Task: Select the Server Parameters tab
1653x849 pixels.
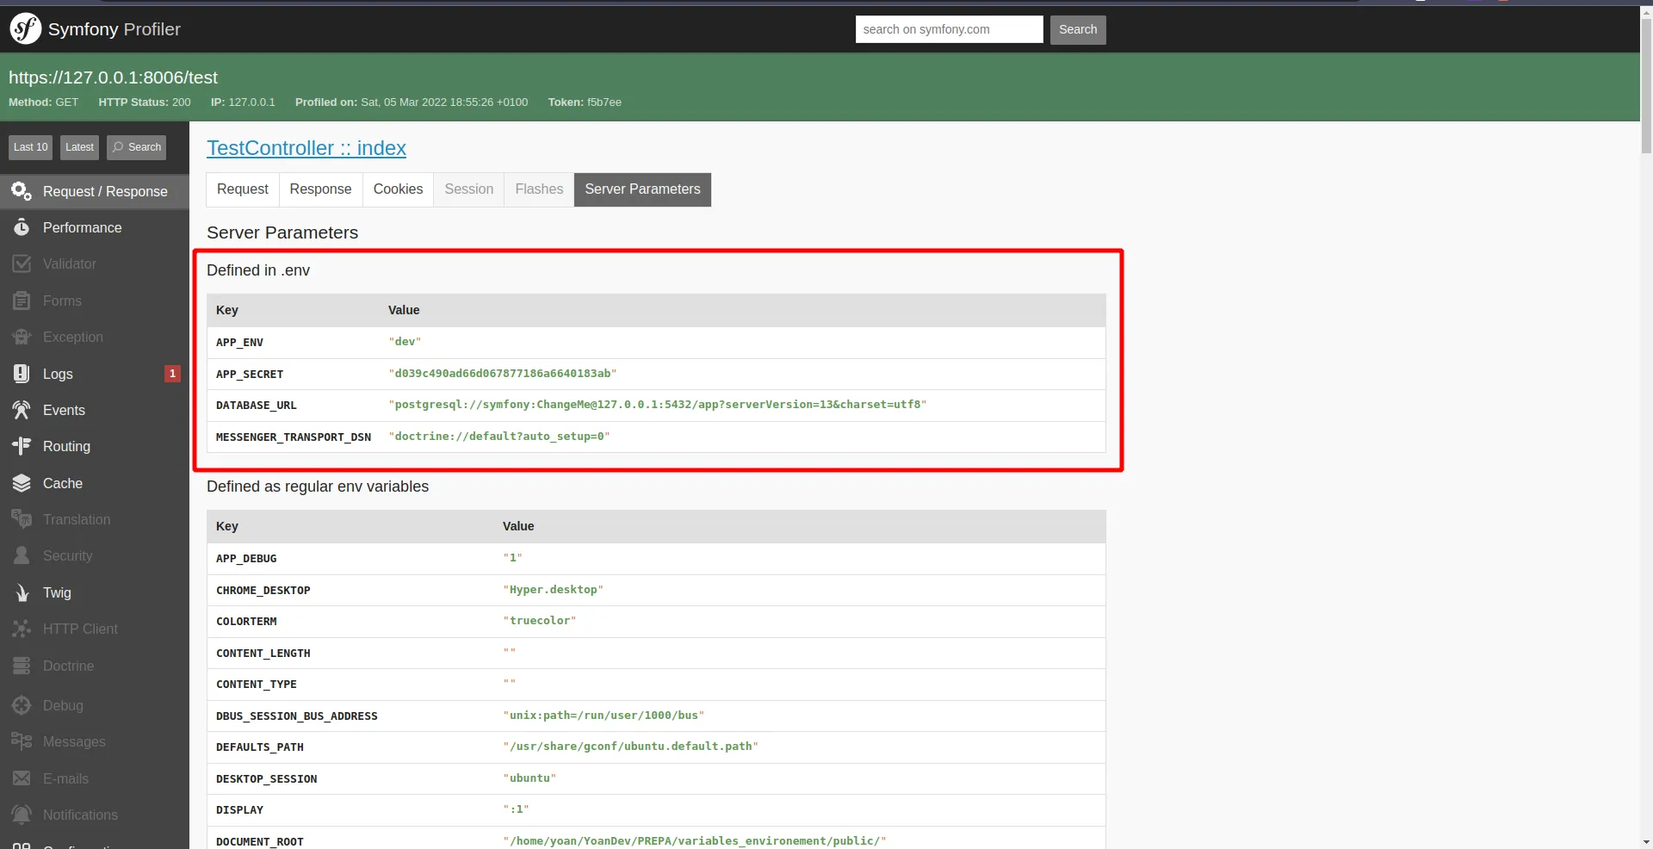Action: (642, 189)
